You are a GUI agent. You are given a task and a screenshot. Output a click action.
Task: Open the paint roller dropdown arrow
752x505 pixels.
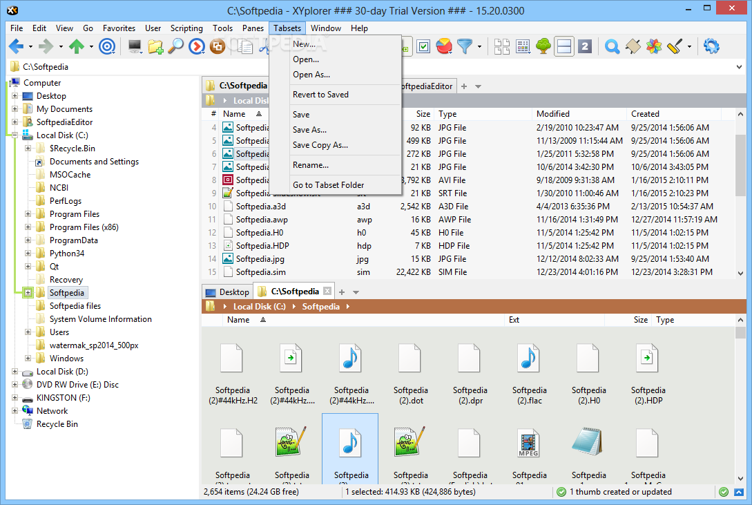(689, 47)
